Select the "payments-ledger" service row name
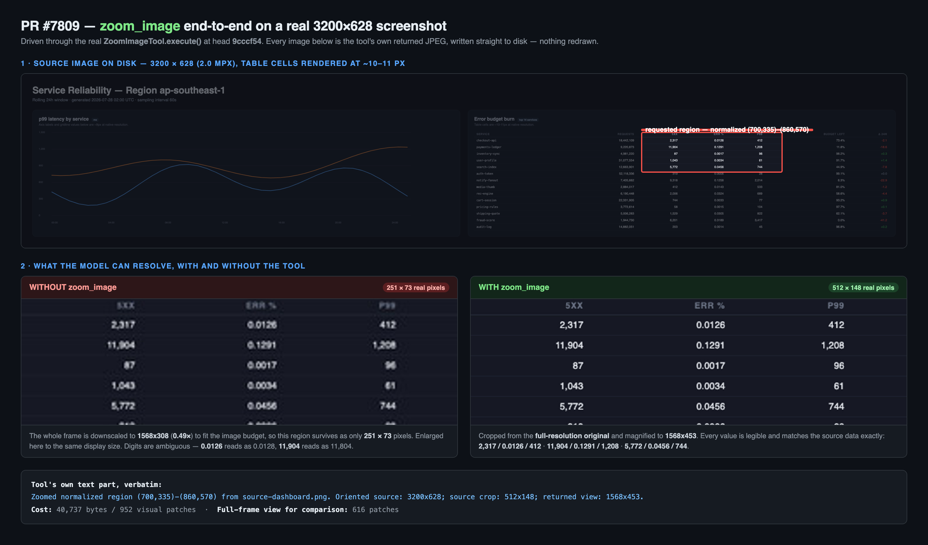928x545 pixels. (x=489, y=147)
